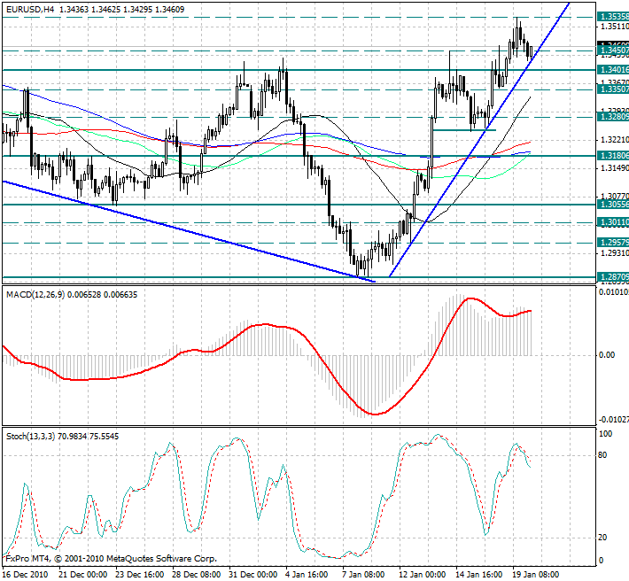Viewport: 629px width, 581px height.
Task: Click the 1.3011 dashed level label
Action: tap(613, 222)
